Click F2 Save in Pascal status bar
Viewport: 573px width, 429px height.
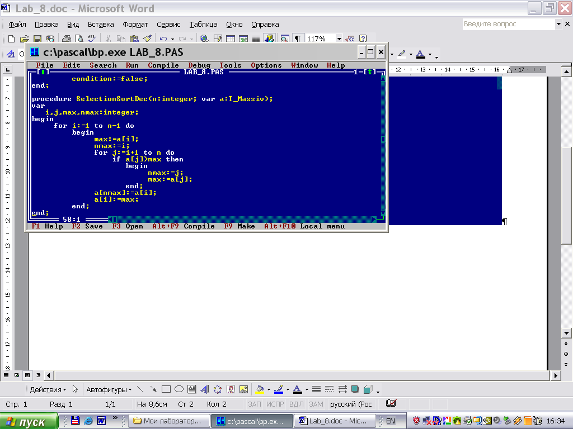coord(87,226)
